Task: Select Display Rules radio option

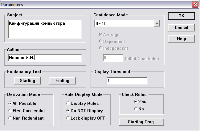Action: [83, 103]
